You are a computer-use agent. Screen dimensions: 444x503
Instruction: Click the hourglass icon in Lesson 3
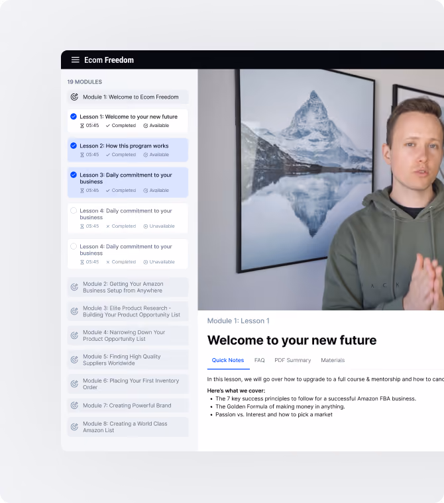[x=82, y=191]
